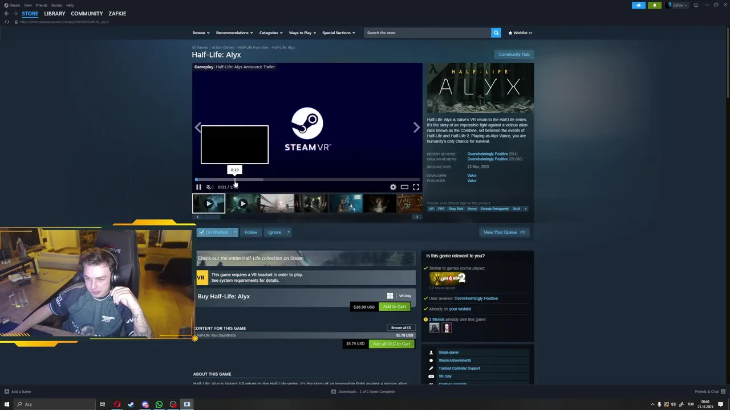Click the second friend avatar who owns the game
The image size is (730, 410).
click(x=447, y=327)
